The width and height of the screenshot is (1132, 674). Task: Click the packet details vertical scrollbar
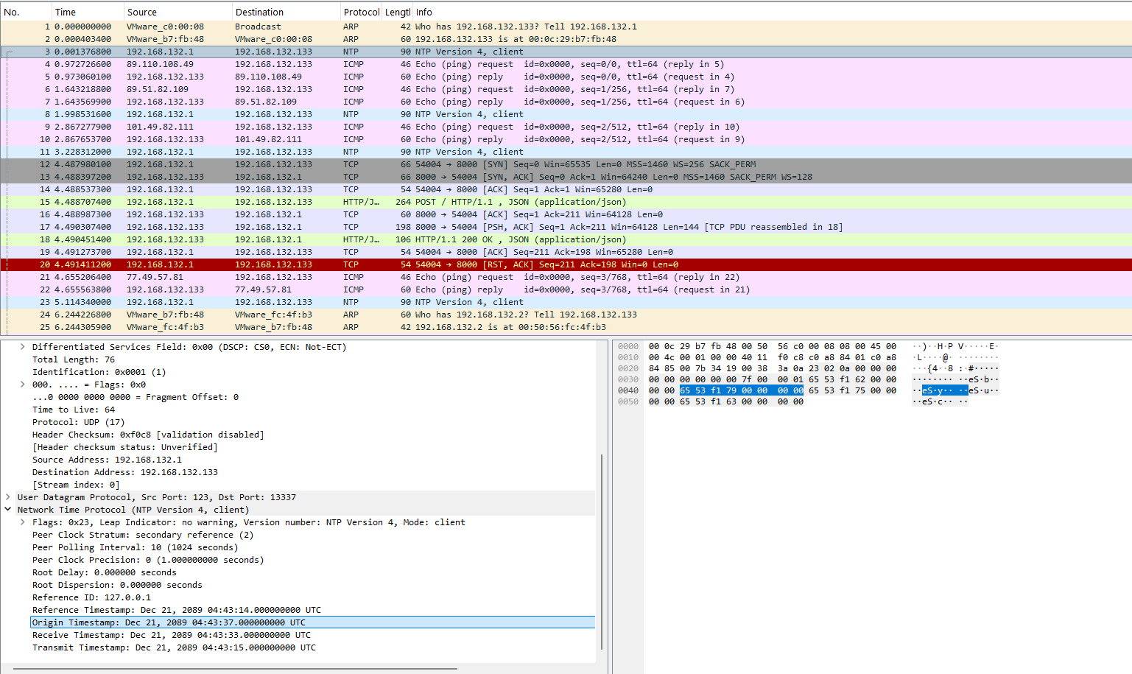[602, 552]
